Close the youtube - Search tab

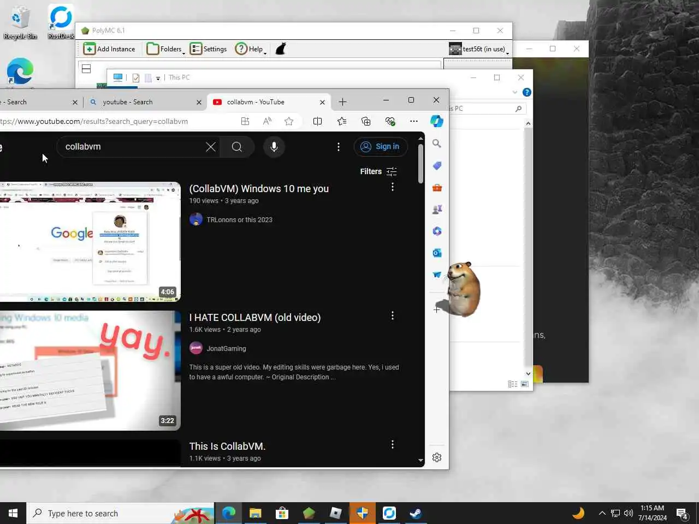(199, 102)
